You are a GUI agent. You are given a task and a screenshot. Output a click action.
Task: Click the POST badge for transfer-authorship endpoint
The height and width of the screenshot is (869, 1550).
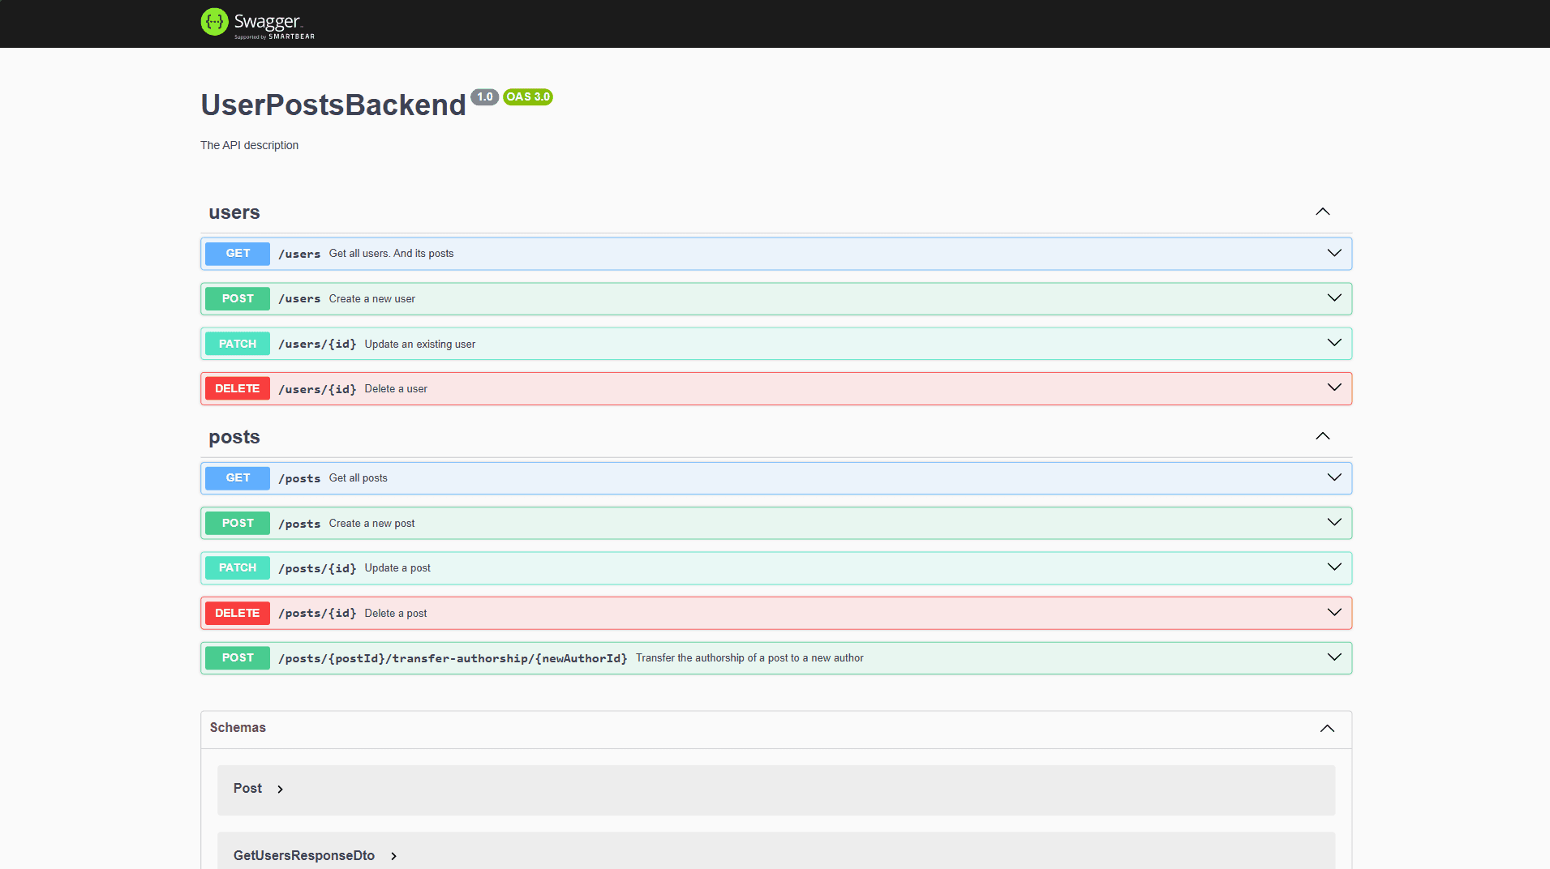pos(237,657)
